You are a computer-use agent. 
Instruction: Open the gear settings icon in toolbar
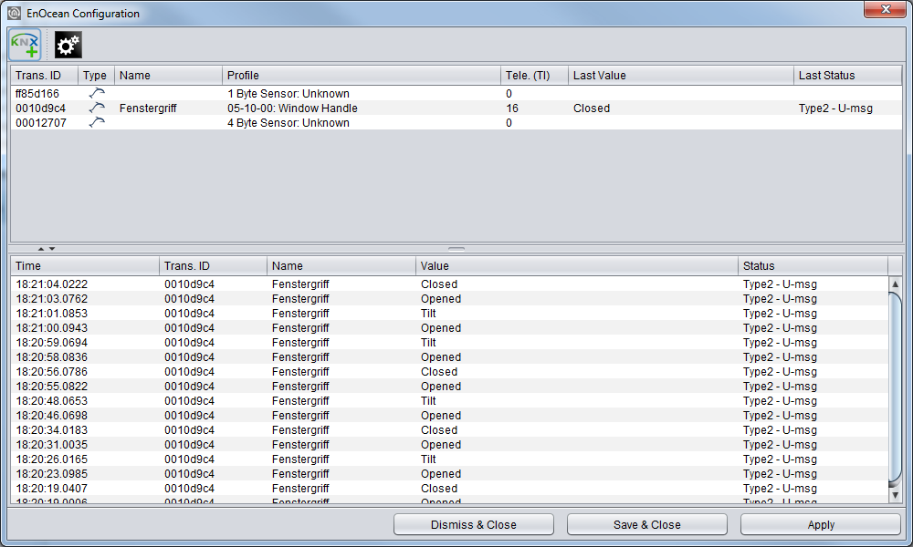pos(68,46)
